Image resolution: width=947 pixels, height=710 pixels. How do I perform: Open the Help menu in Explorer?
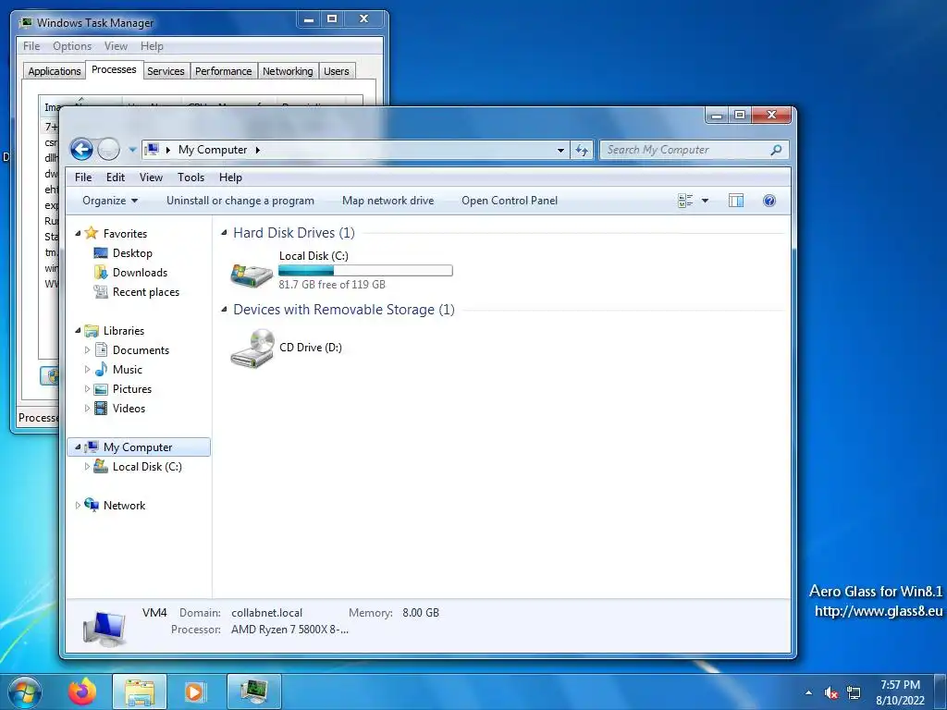pos(230,177)
